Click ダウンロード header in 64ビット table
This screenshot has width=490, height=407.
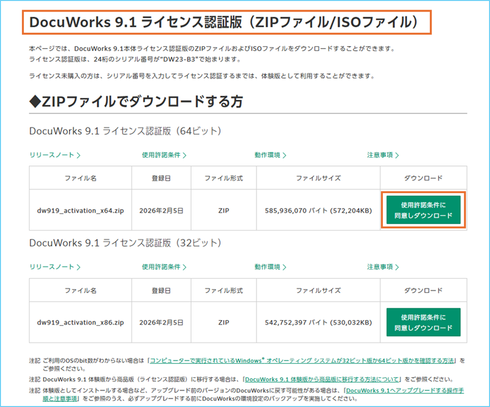click(424, 178)
